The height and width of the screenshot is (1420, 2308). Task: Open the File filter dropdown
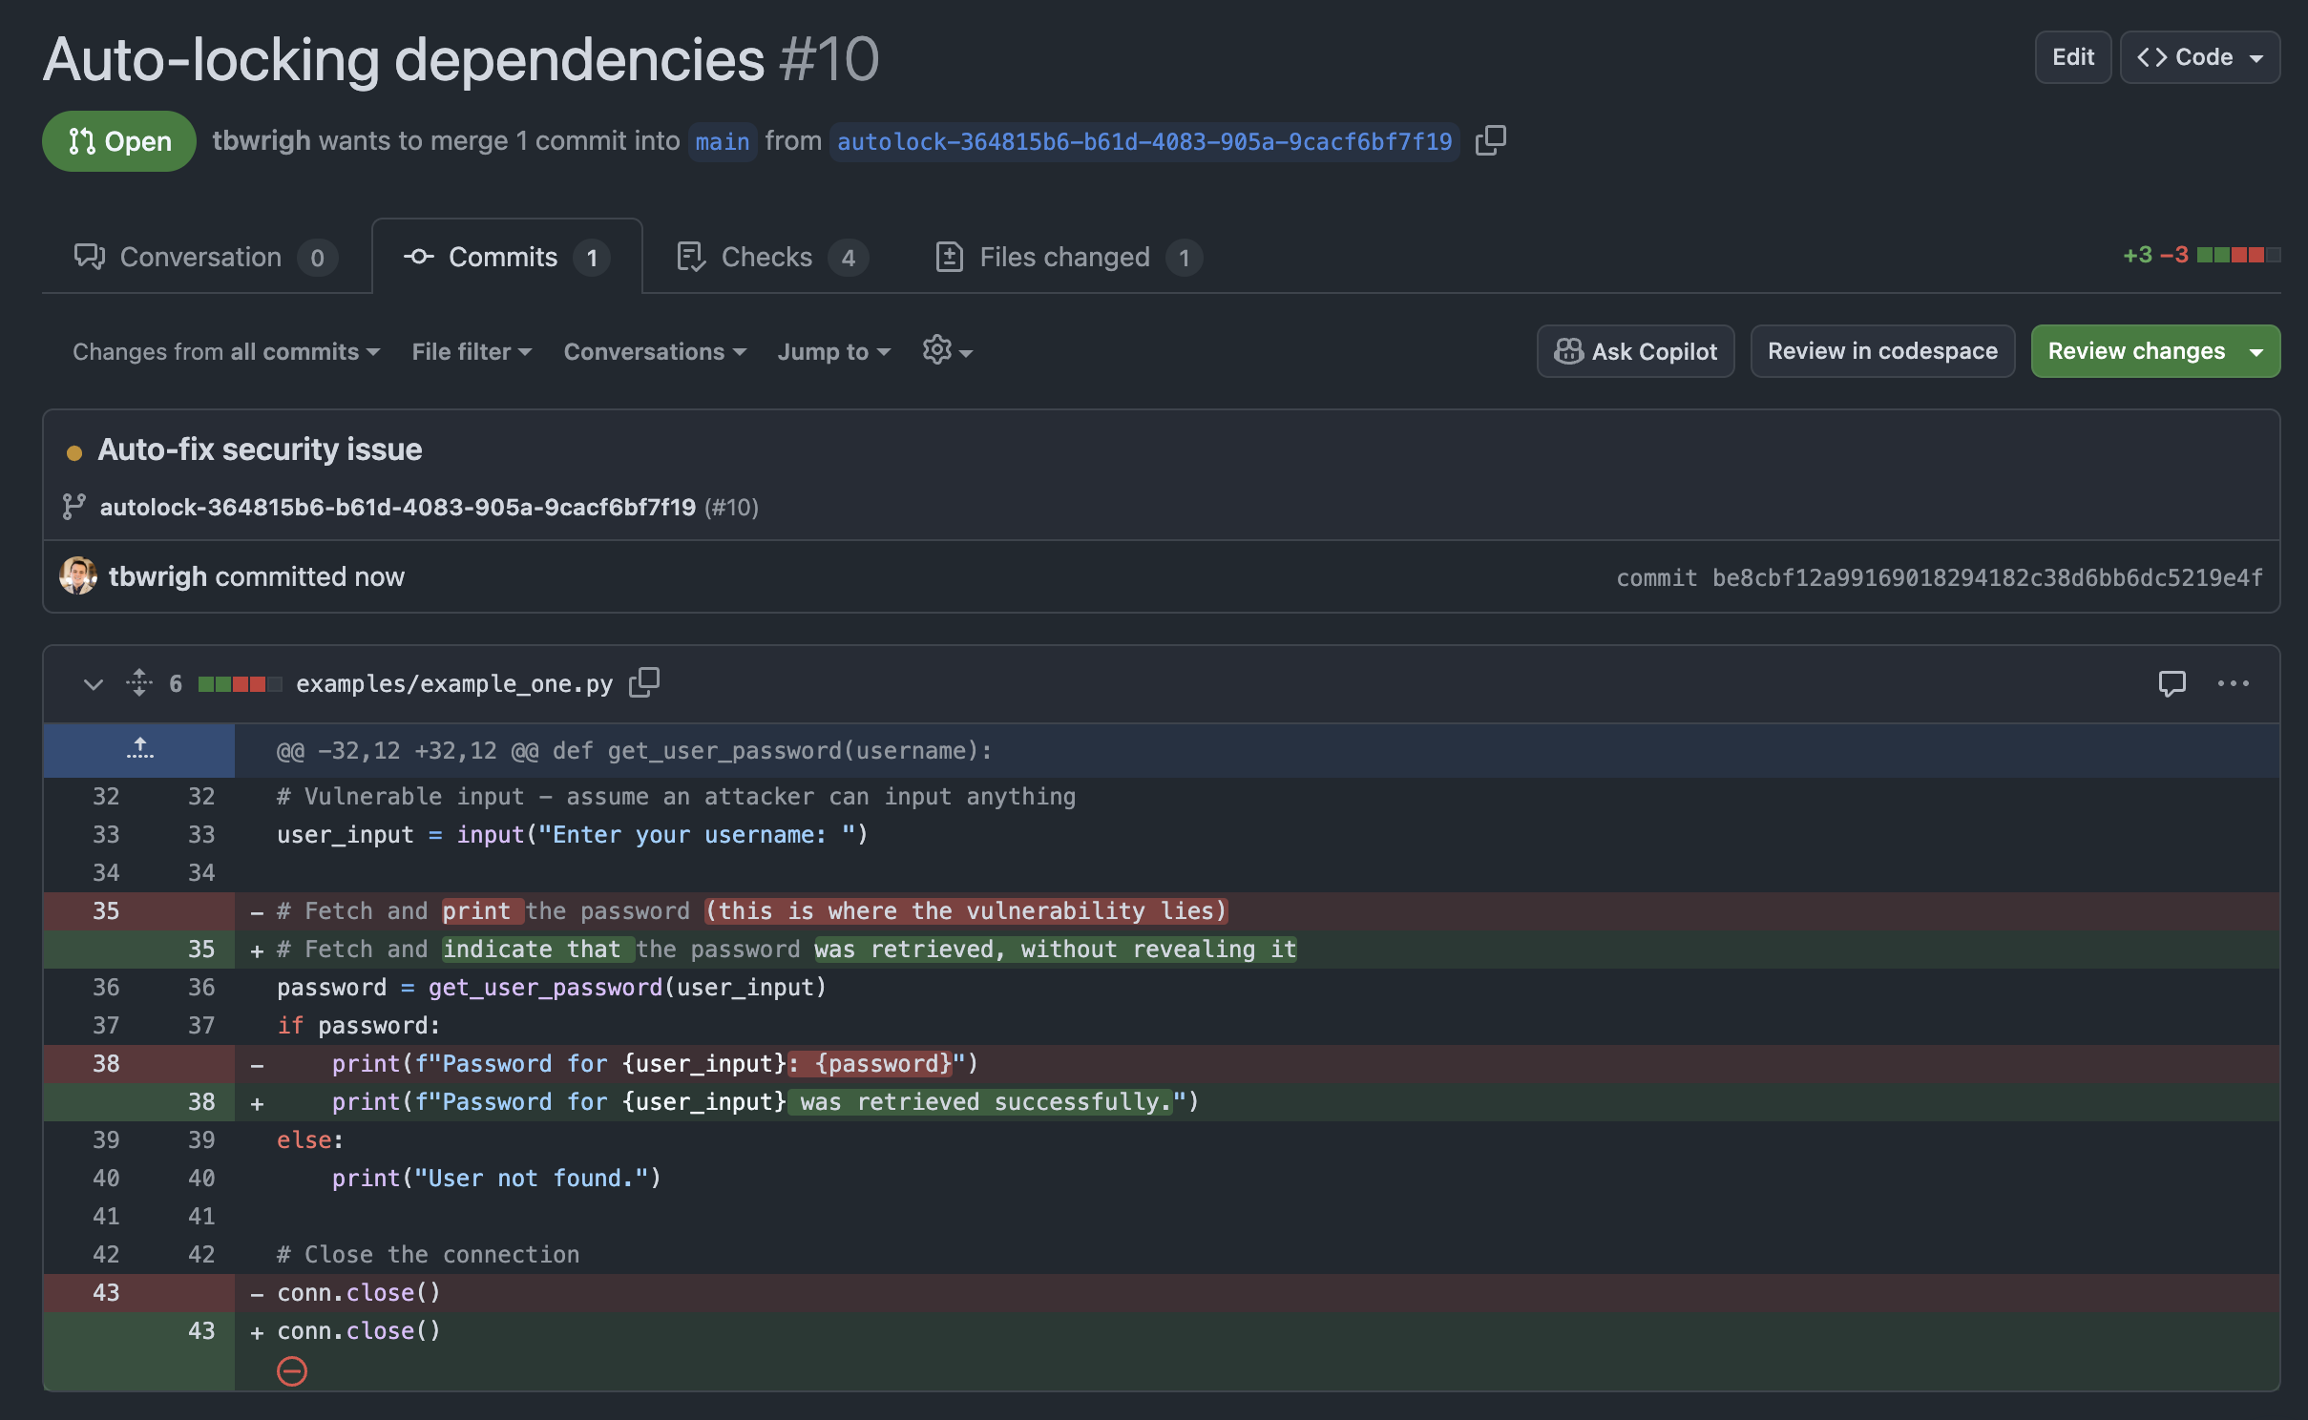(472, 351)
